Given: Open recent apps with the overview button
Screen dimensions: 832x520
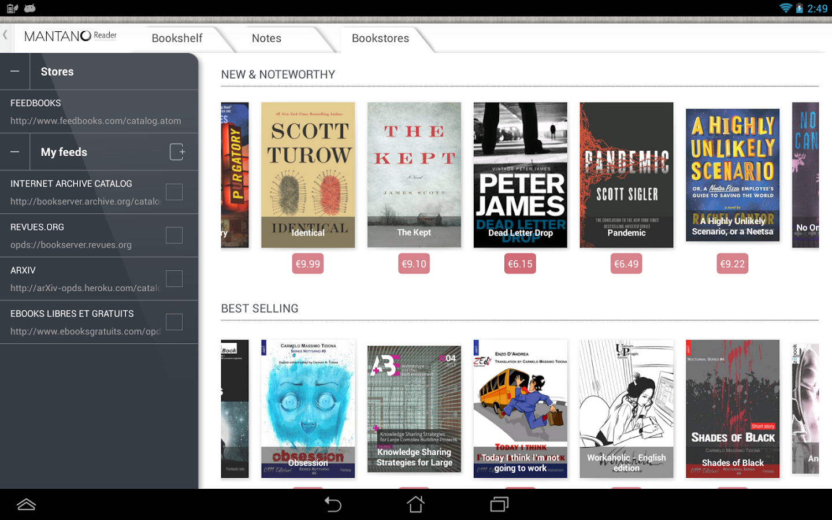Looking at the screenshot, I should point(498,504).
